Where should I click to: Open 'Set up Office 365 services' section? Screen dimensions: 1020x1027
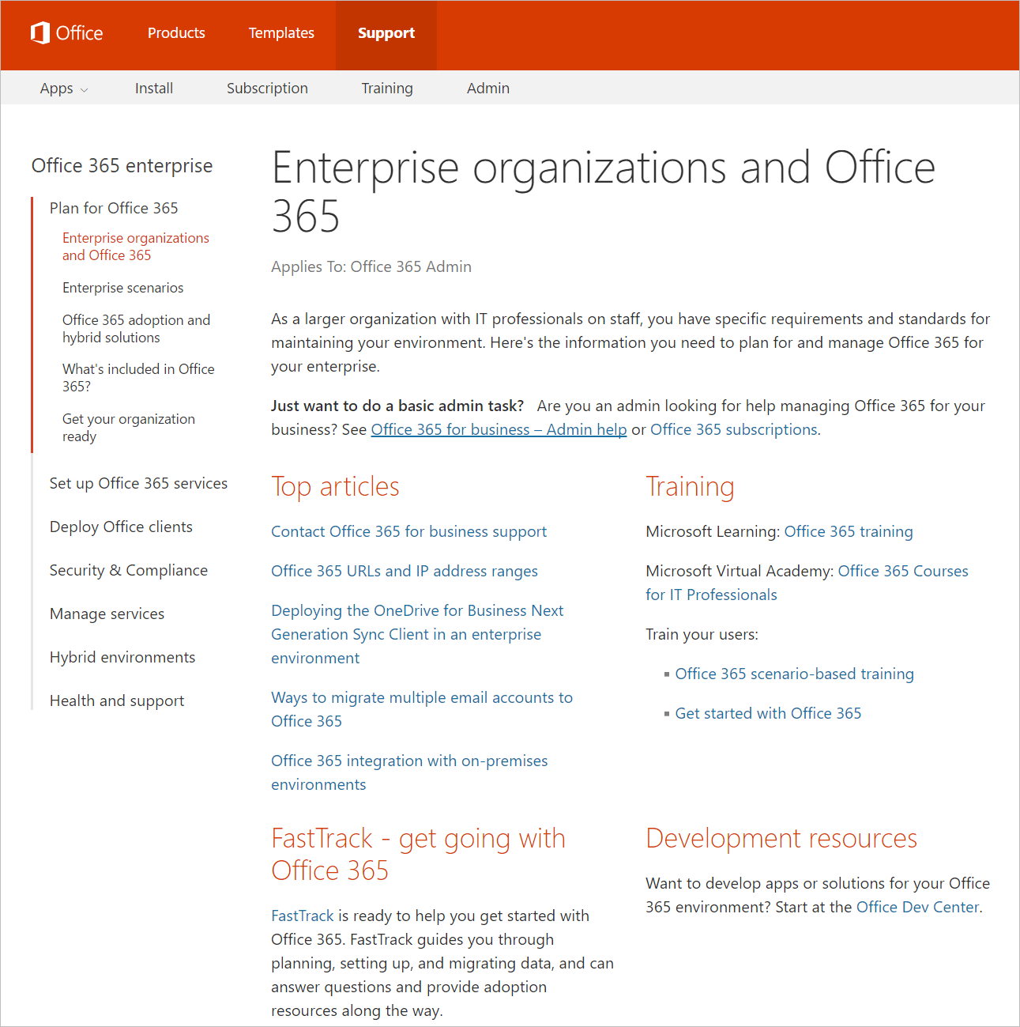138,483
